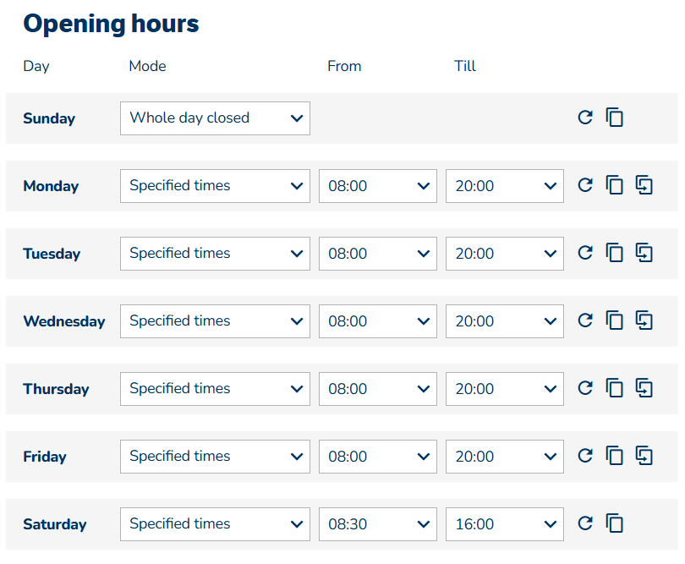The height and width of the screenshot is (564, 685).
Task: Reset Sunday opening hours
Action: click(585, 118)
